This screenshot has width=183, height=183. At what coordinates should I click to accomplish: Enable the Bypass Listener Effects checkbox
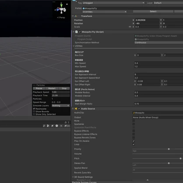[x=134, y=134]
